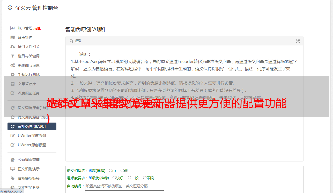Open 正文识别演示 in the sidebar
This screenshot has height=193, width=333.
(x=29, y=169)
